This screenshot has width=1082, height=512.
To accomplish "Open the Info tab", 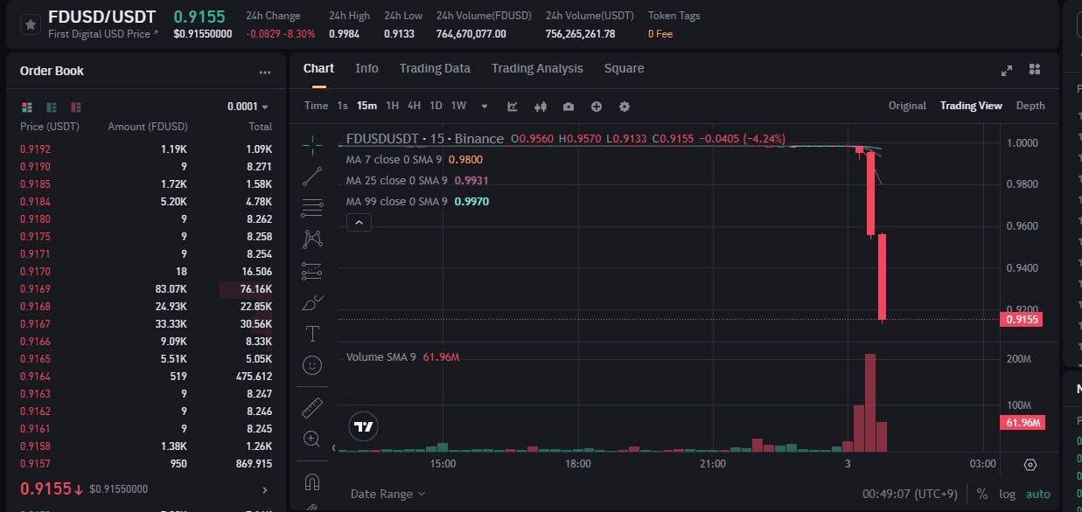I will 366,68.
